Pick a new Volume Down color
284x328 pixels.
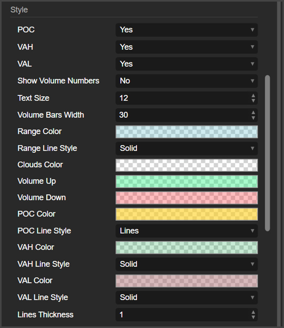point(186,198)
